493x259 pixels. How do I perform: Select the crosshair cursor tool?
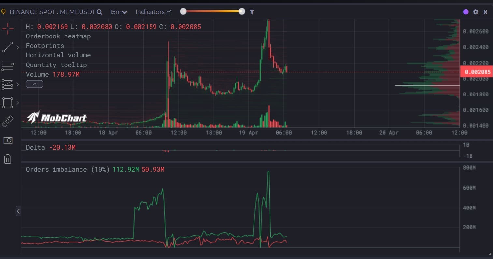click(x=8, y=29)
